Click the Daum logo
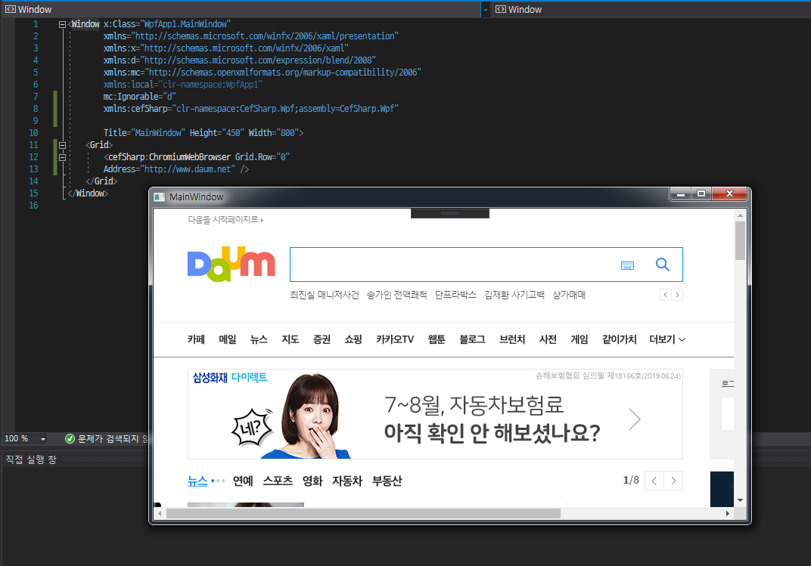This screenshot has height=566, width=811. (x=231, y=264)
